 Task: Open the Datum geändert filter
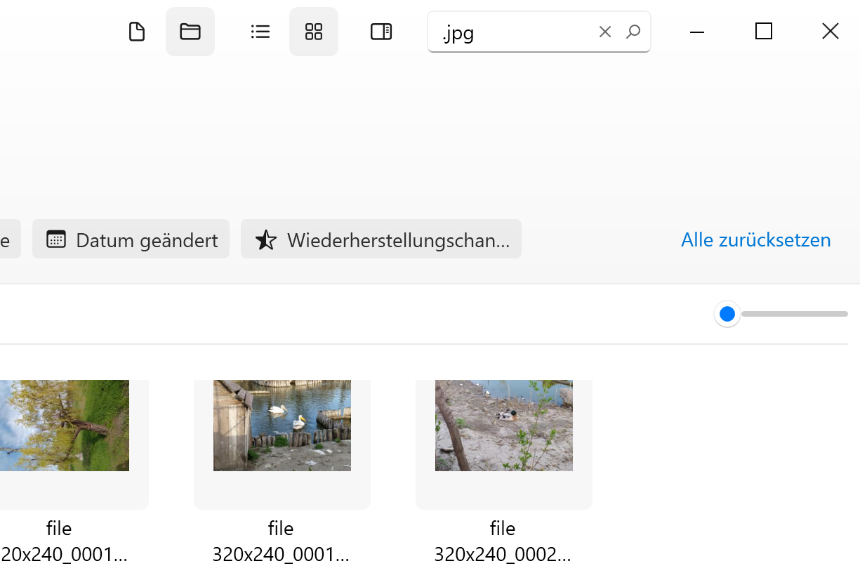(x=131, y=239)
